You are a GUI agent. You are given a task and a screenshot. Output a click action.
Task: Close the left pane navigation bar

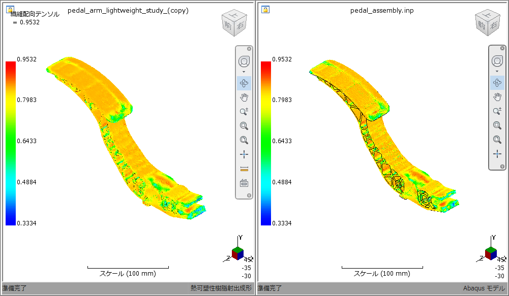[x=249, y=49]
